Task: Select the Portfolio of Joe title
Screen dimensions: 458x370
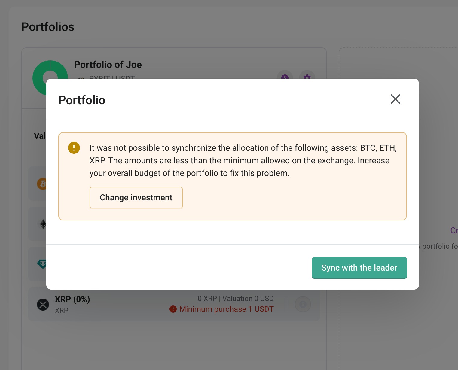Action: click(x=108, y=65)
